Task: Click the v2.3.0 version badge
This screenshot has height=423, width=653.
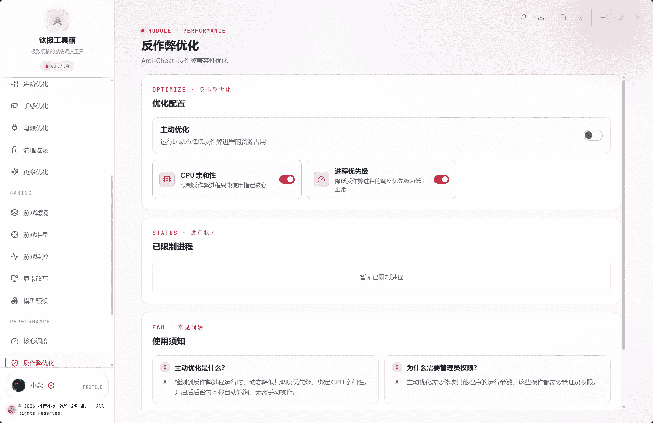Action: point(57,66)
